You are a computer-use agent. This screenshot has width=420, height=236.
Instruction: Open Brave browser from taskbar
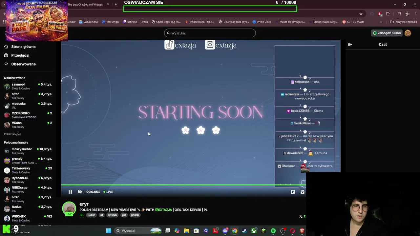point(302,231)
